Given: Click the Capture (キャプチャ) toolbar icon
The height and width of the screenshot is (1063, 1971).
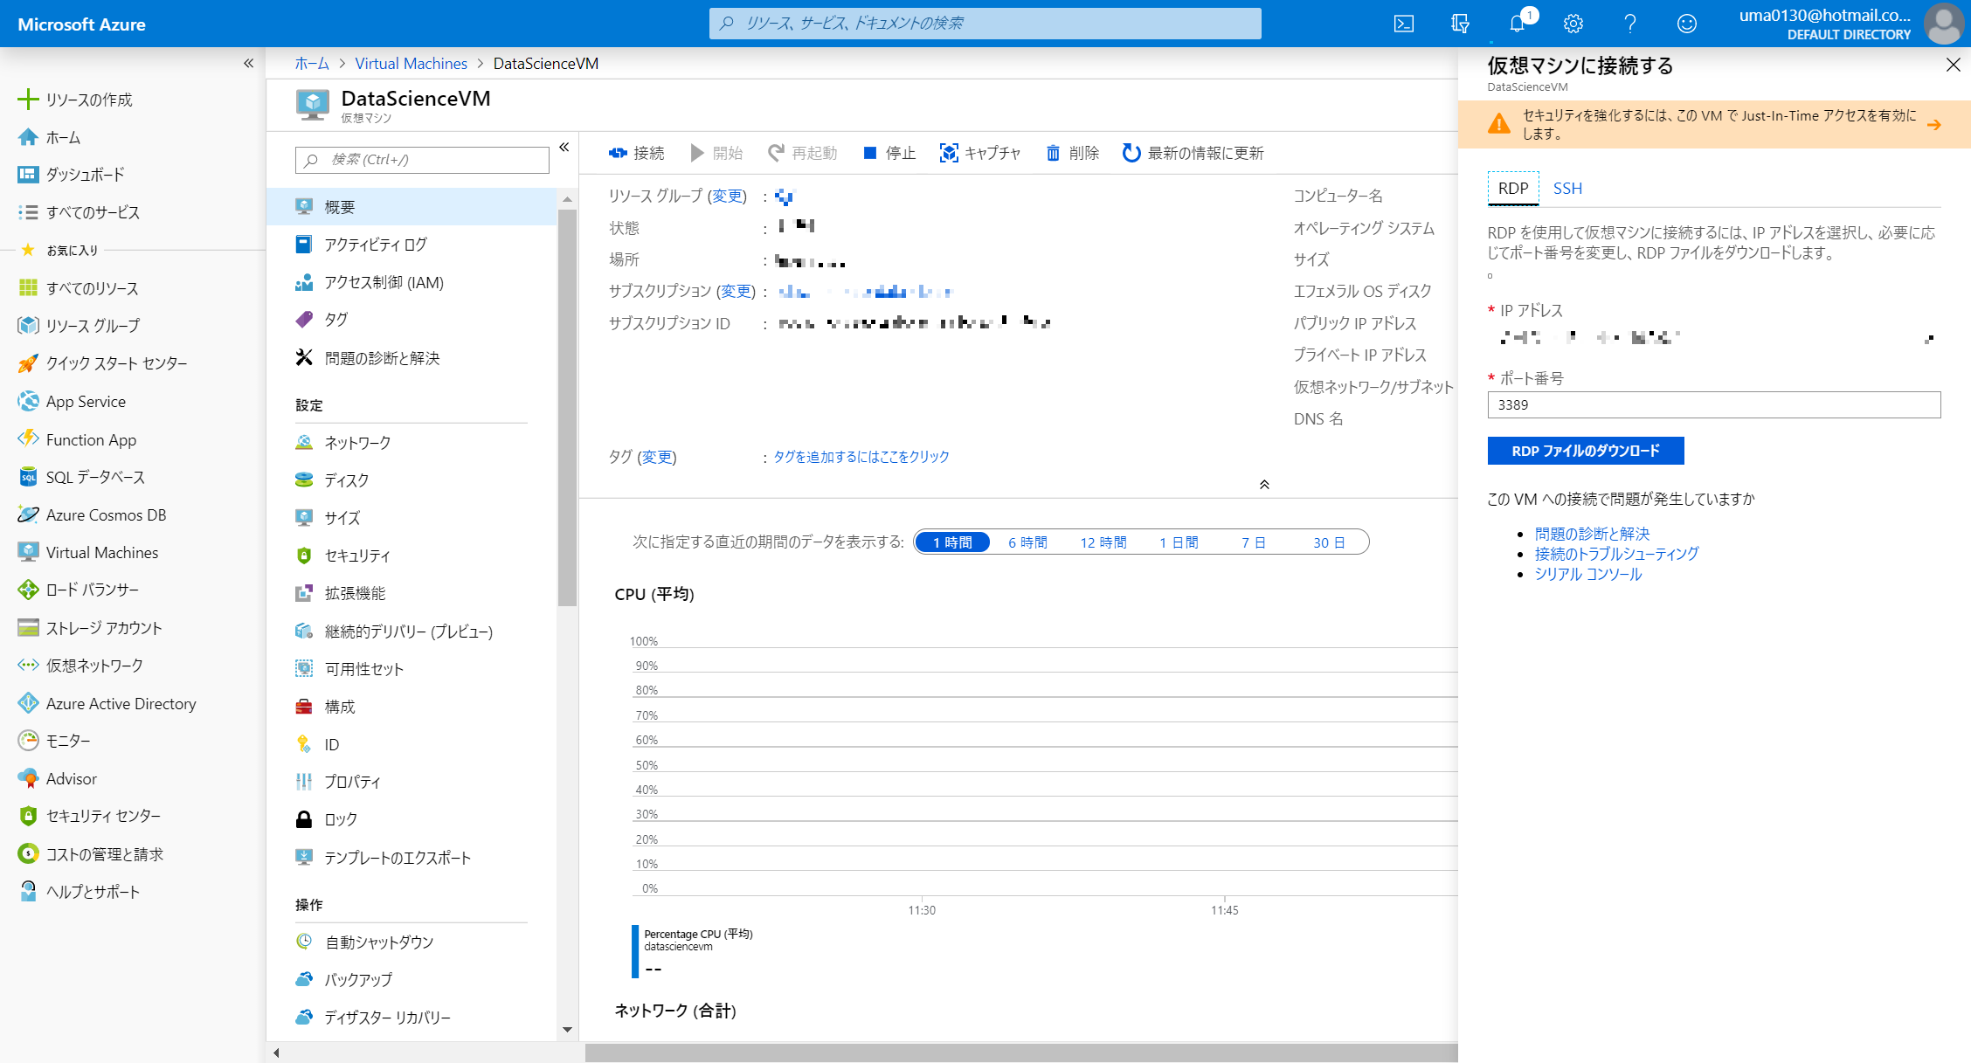Looking at the screenshot, I should click(x=949, y=153).
